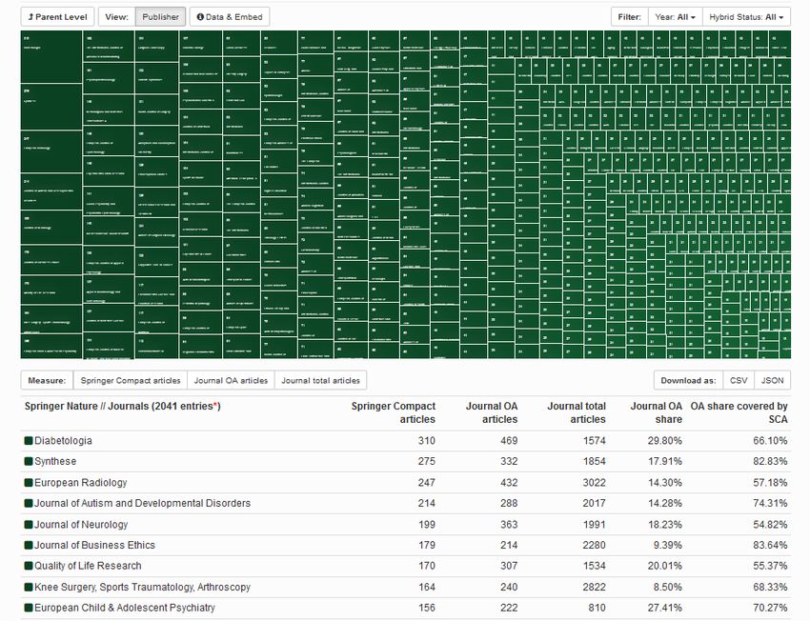Open the Synthese journal entry
The width and height of the screenshot is (810, 621).
pos(55,462)
